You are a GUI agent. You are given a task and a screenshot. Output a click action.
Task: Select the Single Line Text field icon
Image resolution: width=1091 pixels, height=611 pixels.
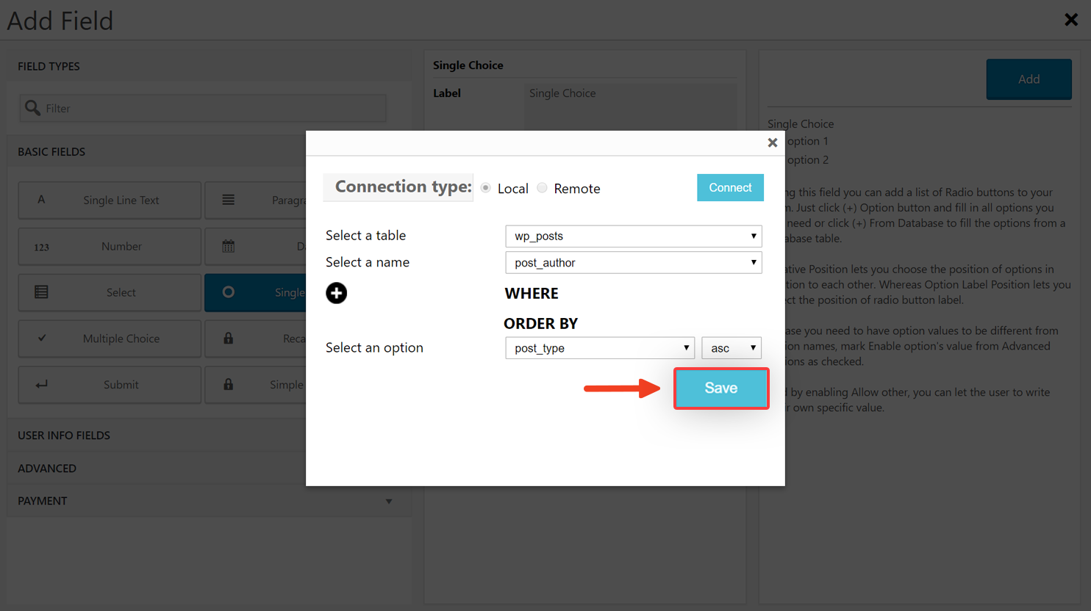coord(41,200)
